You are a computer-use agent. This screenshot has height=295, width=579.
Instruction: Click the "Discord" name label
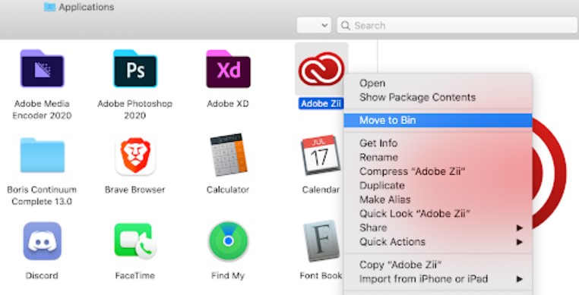(42, 275)
